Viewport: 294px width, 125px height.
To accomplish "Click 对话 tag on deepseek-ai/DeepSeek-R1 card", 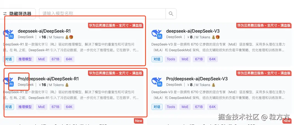I will 9,59.
